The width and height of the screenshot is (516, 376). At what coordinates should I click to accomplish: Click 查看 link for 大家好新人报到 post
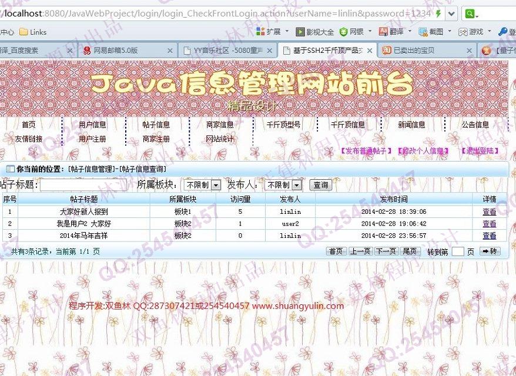click(489, 211)
